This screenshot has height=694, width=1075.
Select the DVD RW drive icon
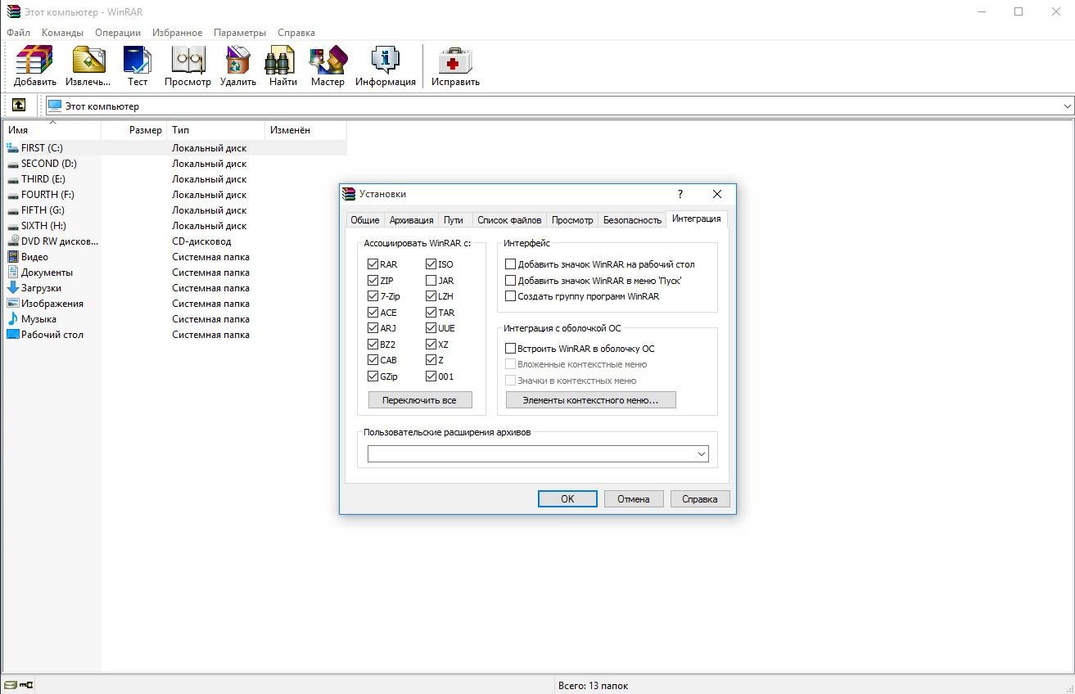click(x=12, y=241)
